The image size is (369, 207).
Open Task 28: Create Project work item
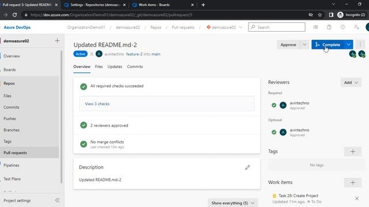299,195
